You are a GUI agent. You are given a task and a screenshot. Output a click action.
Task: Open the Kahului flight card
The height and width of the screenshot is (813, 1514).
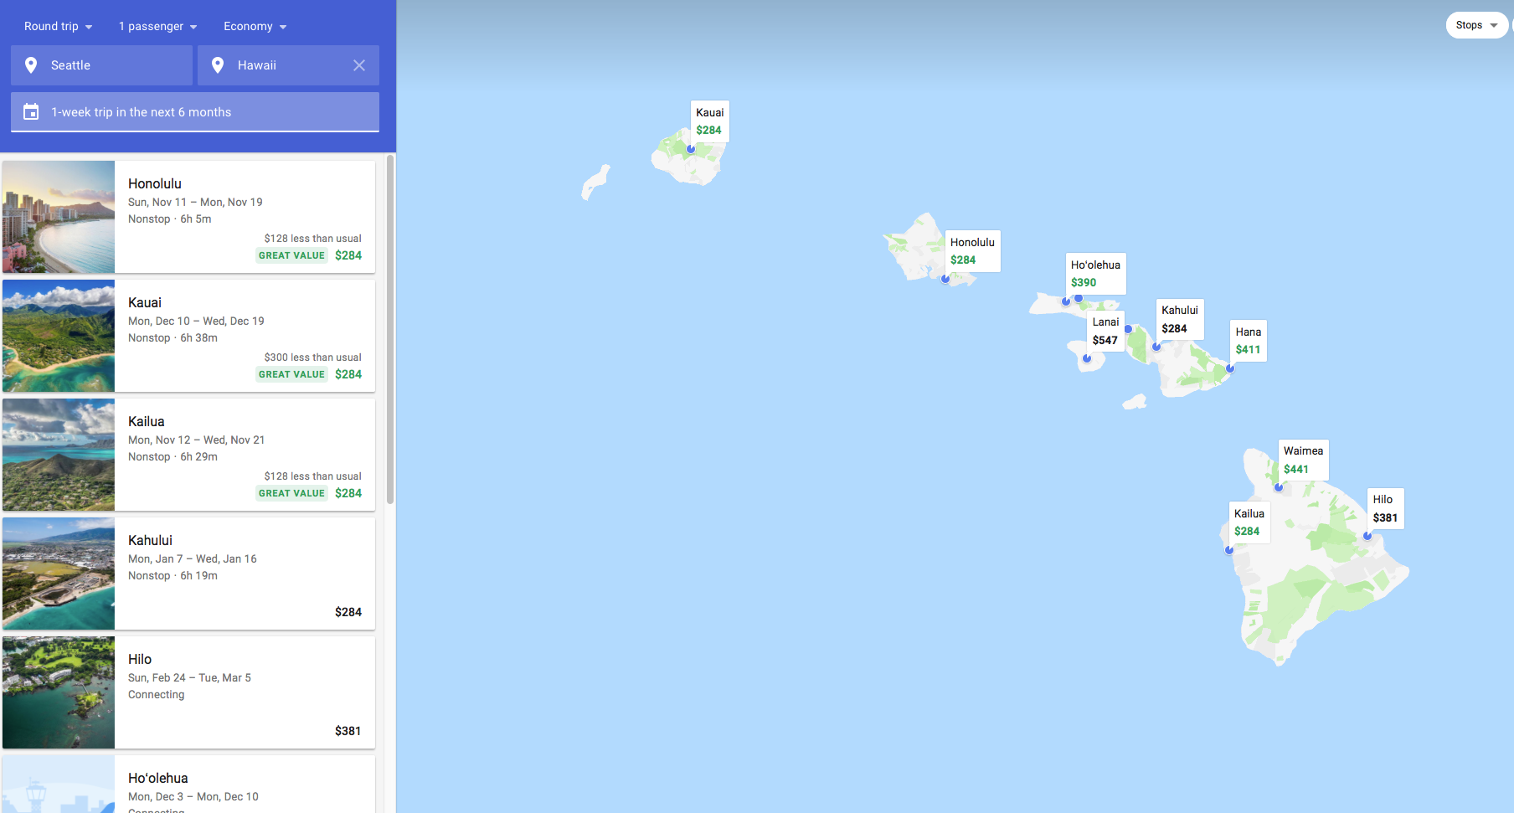coord(188,574)
